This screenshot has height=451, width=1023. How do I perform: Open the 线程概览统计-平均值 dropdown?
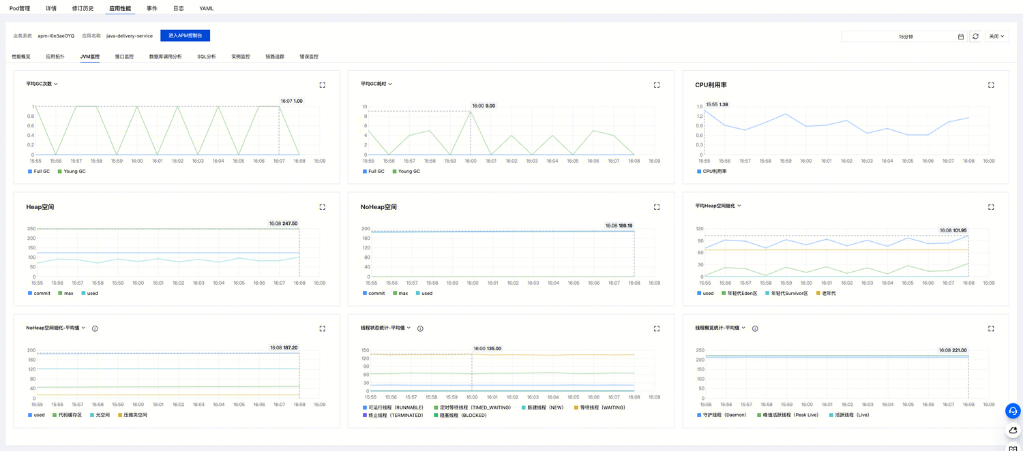tap(720, 328)
